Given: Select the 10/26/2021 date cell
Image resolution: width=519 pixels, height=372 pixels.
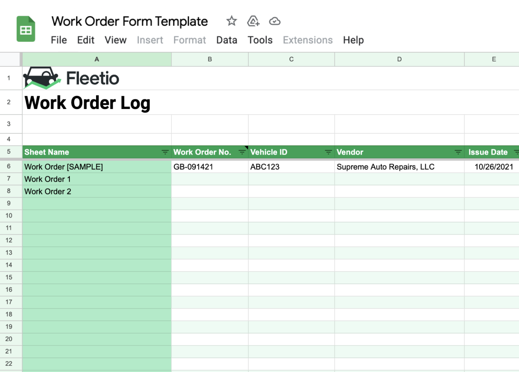Looking at the screenshot, I should click(x=492, y=166).
